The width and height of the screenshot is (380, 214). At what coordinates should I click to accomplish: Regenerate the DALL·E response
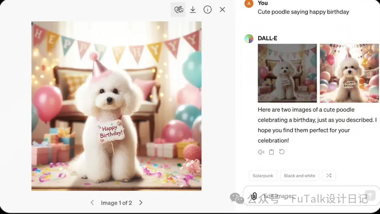pos(281,152)
